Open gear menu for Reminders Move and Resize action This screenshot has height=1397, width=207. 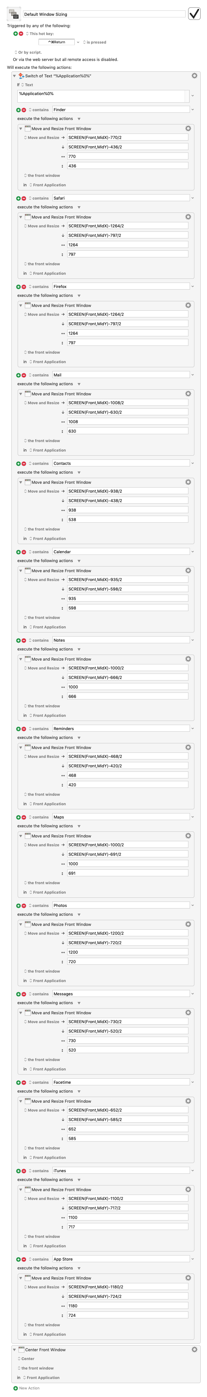pyautogui.click(x=188, y=747)
